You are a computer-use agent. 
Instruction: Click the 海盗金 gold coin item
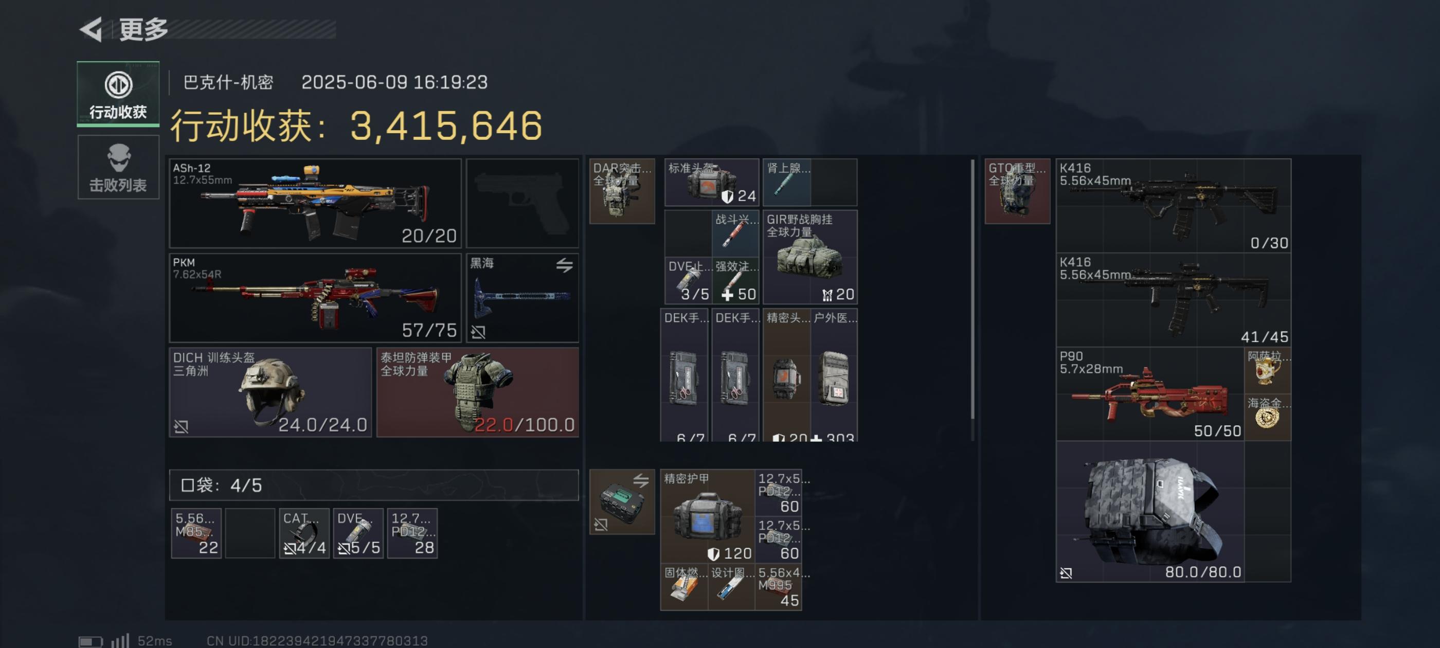1267,417
